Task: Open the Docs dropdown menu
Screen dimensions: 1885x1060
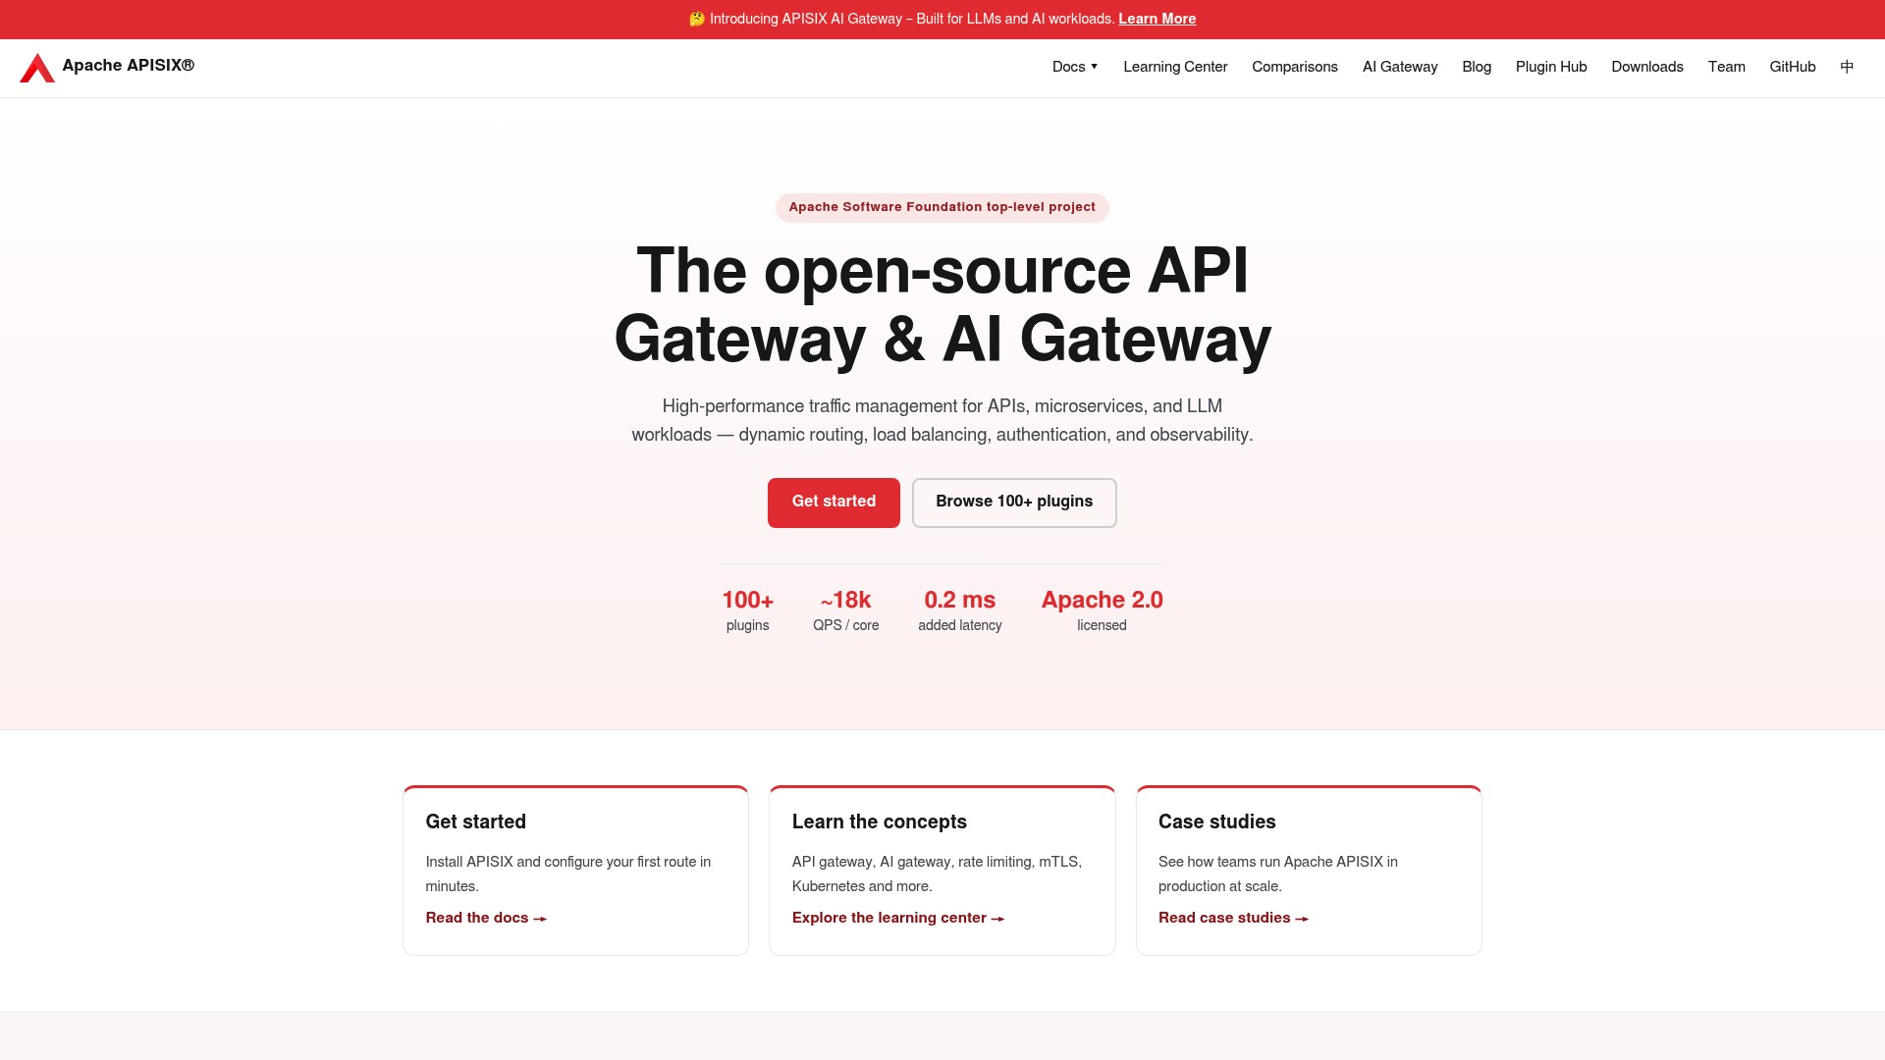Action: [1075, 67]
